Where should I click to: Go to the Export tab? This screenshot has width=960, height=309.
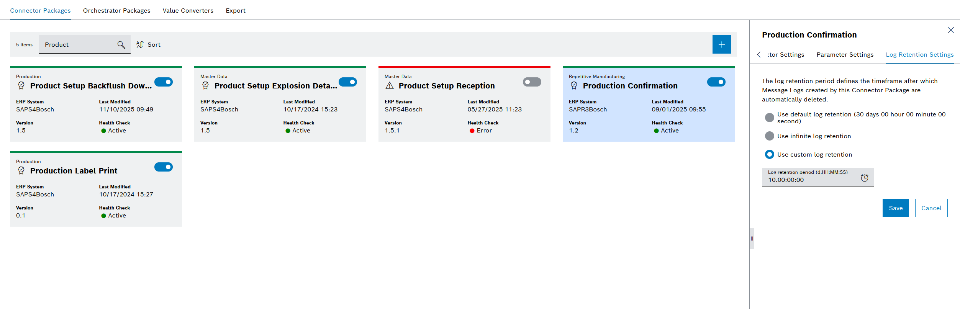coord(236,11)
